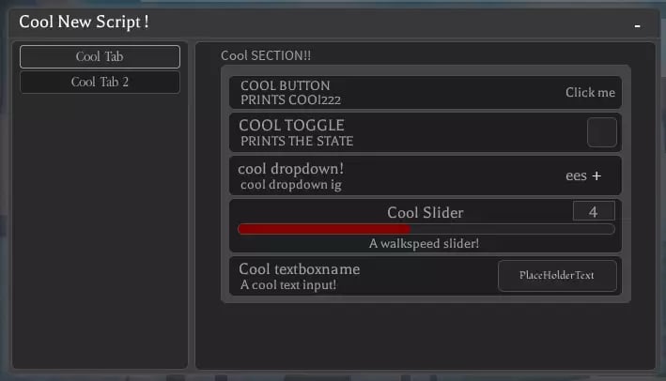Click the COOL BUTTON label

pos(285,86)
